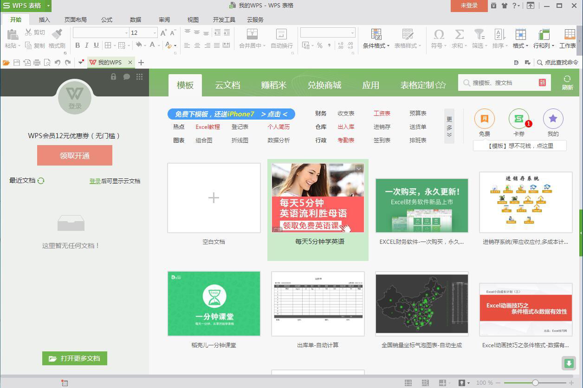Click the 领取开通 button
The width and height of the screenshot is (583, 388).
[75, 155]
